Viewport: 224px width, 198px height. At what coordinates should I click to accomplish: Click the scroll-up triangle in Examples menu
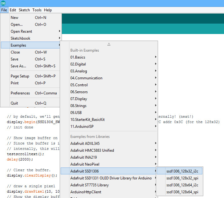(x=109, y=44)
